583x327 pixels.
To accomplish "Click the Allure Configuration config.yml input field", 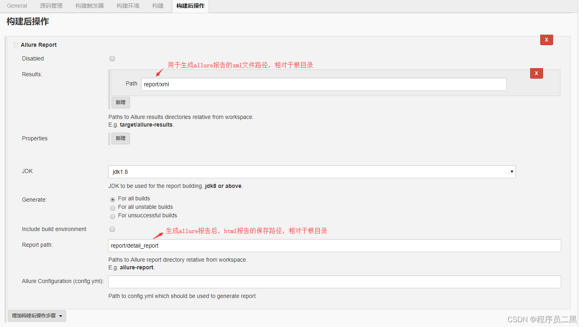I will [335, 282].
